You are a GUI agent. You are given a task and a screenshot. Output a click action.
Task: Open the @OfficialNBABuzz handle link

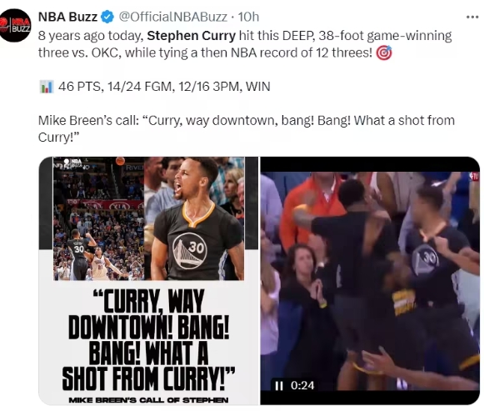point(173,17)
